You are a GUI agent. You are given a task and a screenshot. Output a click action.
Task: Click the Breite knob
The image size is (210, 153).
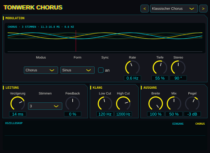156,104
